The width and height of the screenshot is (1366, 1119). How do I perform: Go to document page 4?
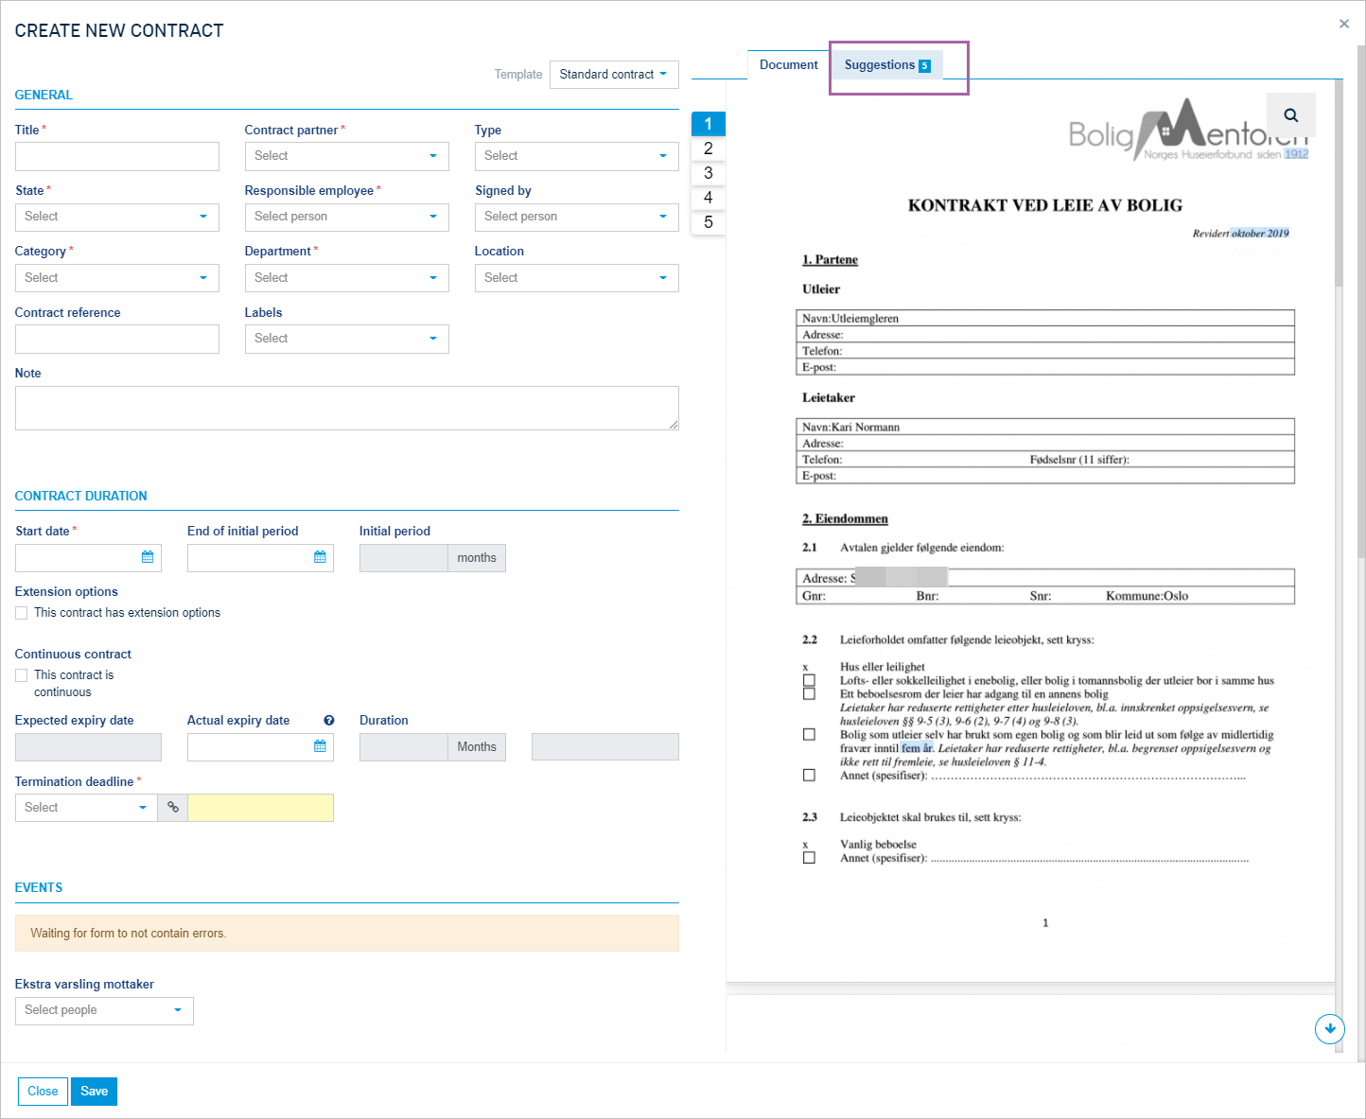[709, 198]
